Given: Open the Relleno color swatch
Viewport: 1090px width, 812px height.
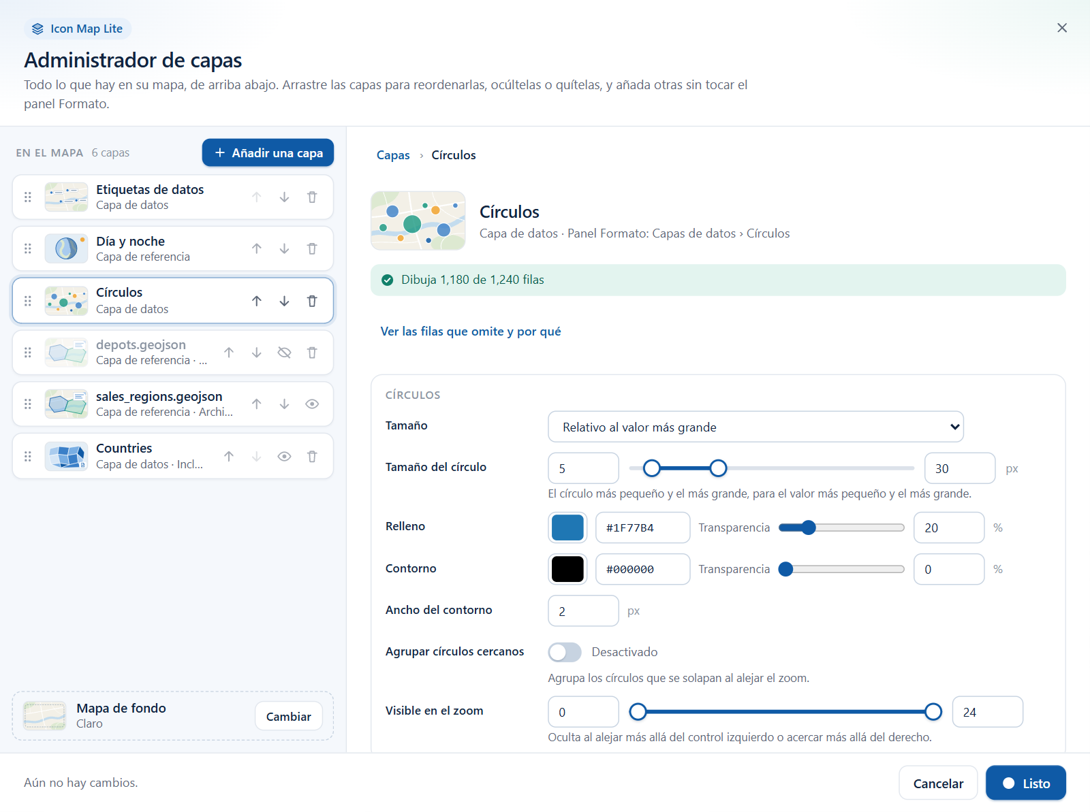Looking at the screenshot, I should (567, 527).
